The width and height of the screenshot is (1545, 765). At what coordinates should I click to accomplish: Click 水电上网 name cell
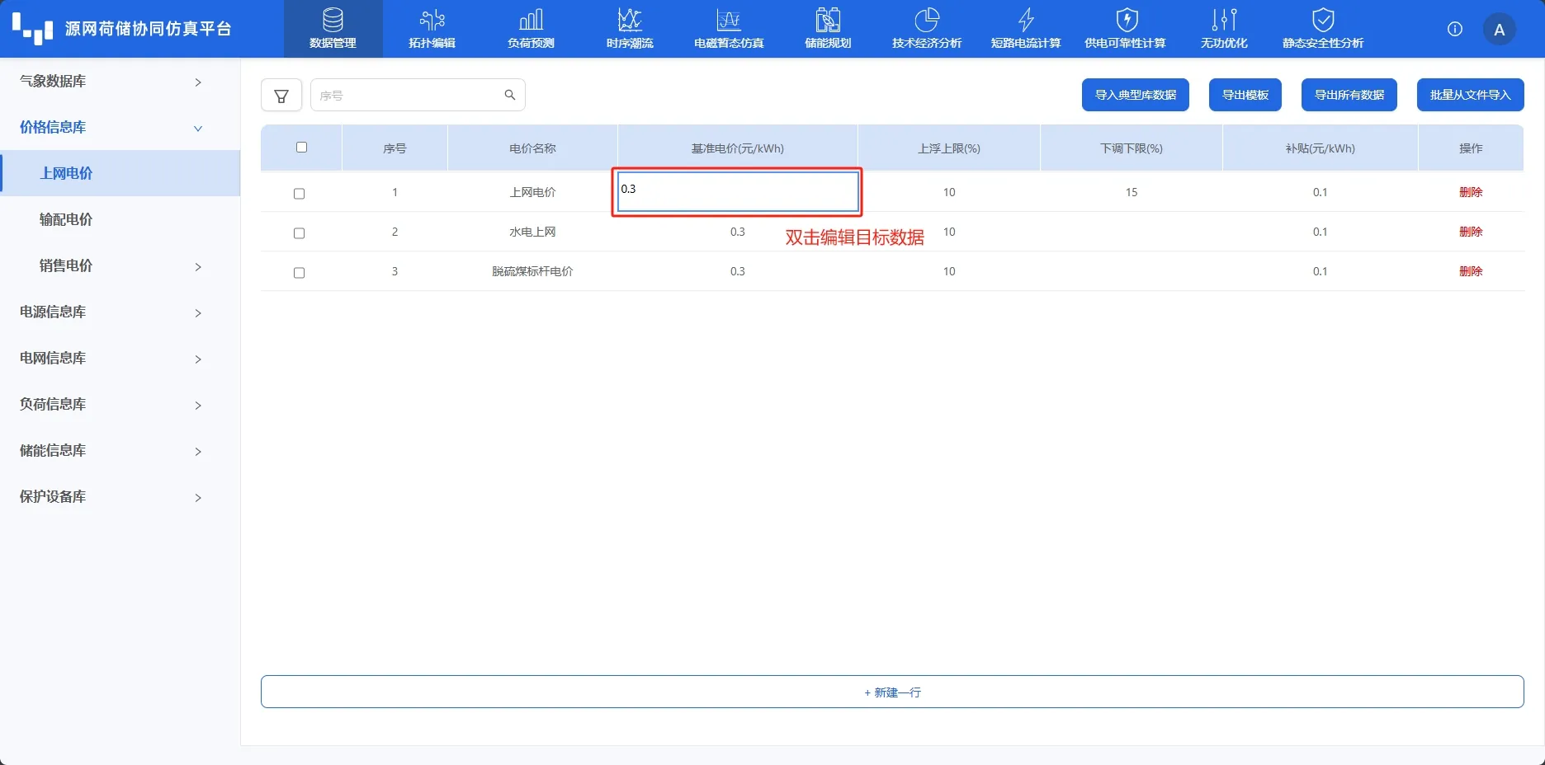pyautogui.click(x=532, y=232)
